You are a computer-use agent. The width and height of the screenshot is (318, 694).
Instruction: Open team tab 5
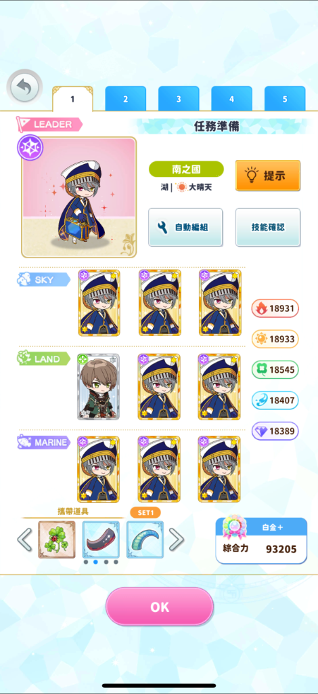(285, 99)
